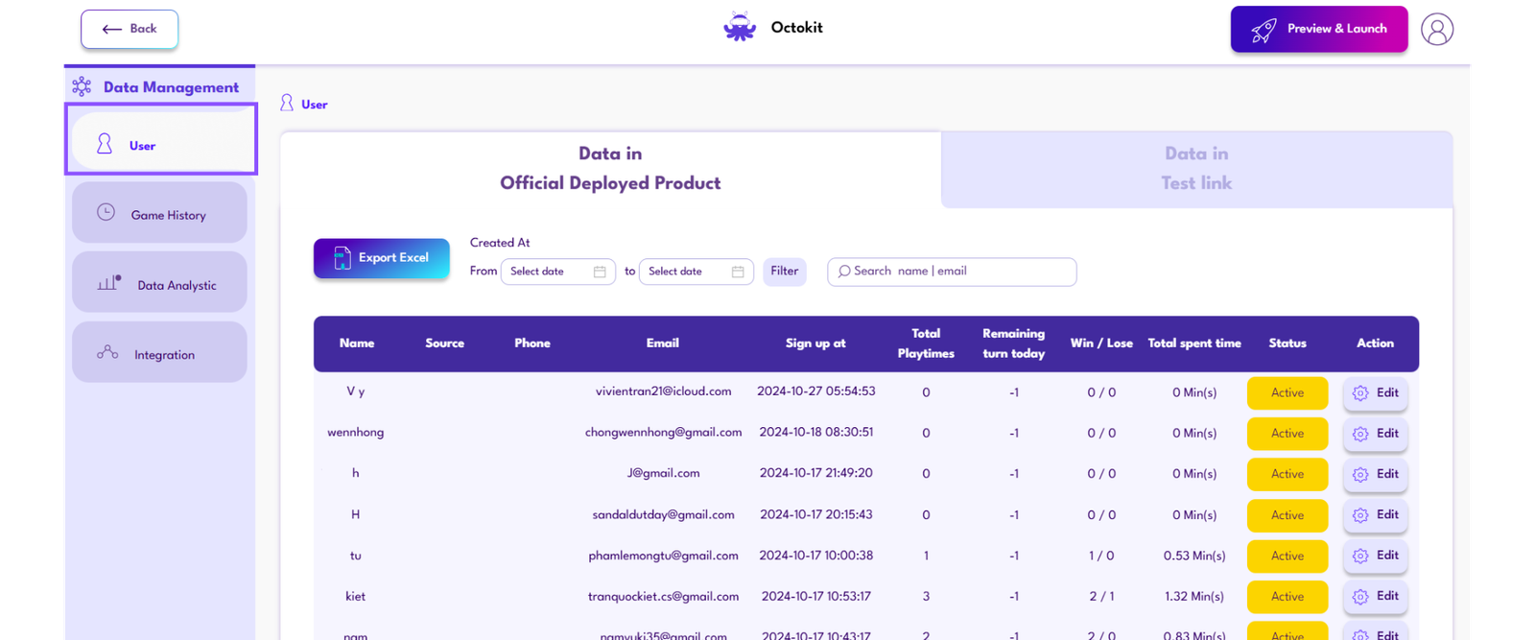Click the calendar icon in to date
This screenshot has height=640, width=1535.
(738, 272)
